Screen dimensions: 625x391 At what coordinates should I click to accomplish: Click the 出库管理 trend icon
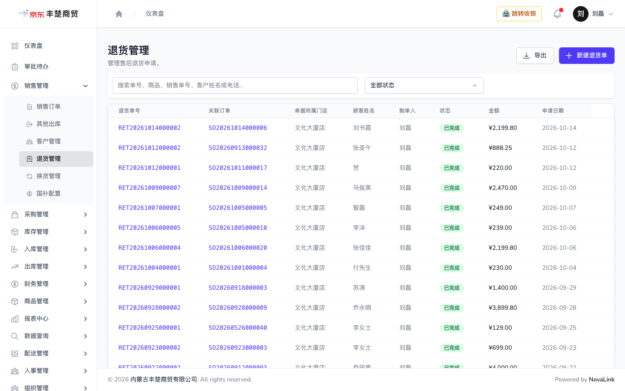(x=15, y=267)
